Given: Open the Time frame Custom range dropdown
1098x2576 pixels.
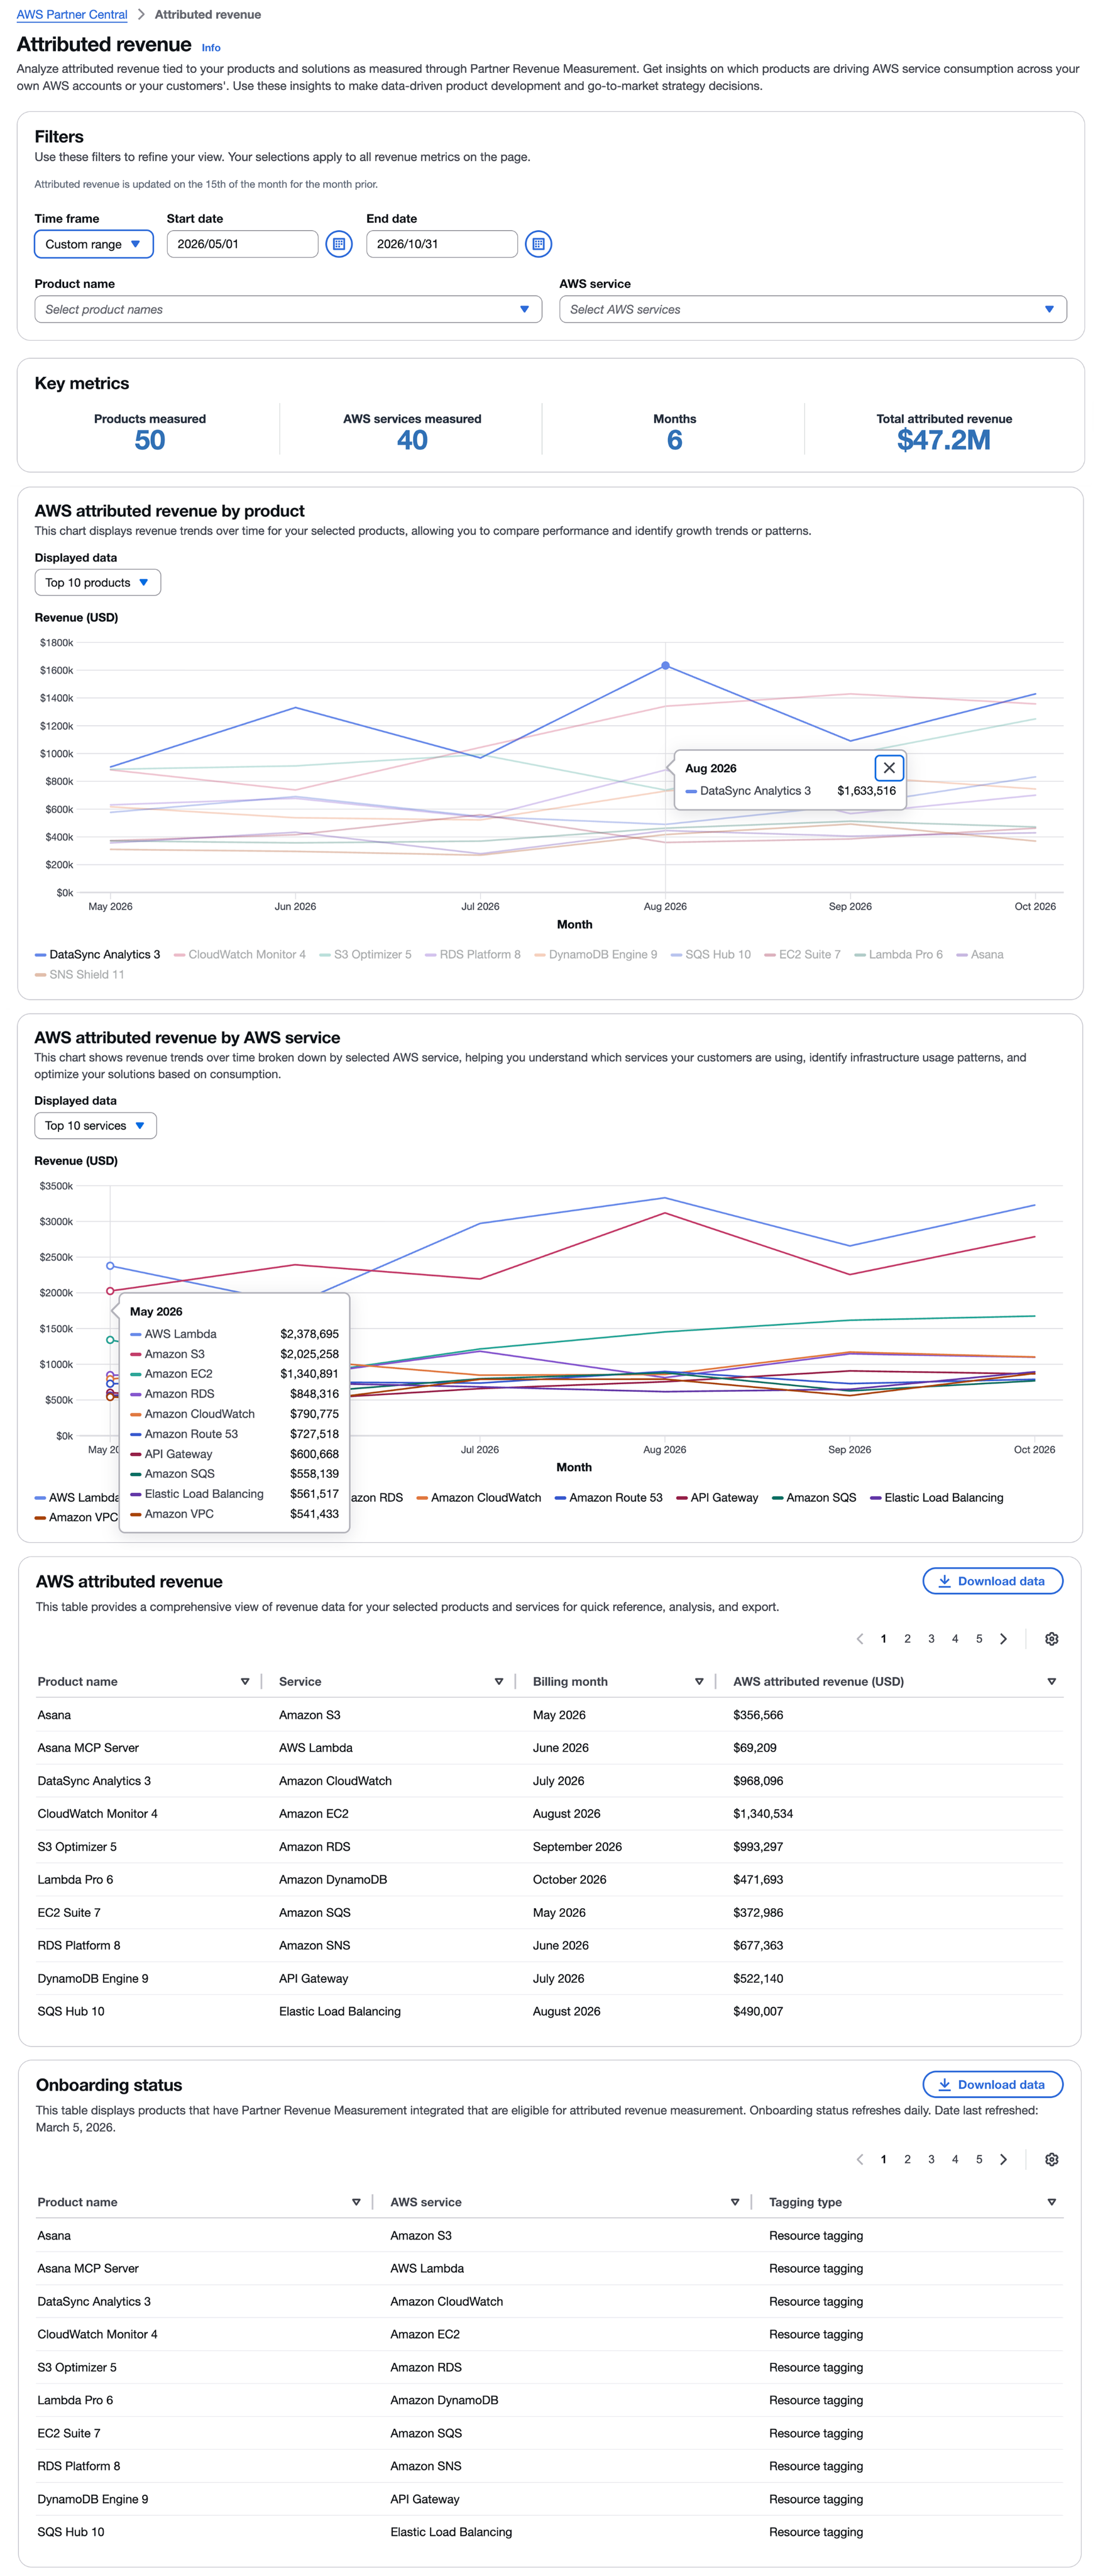Looking at the screenshot, I should pyautogui.click(x=94, y=244).
